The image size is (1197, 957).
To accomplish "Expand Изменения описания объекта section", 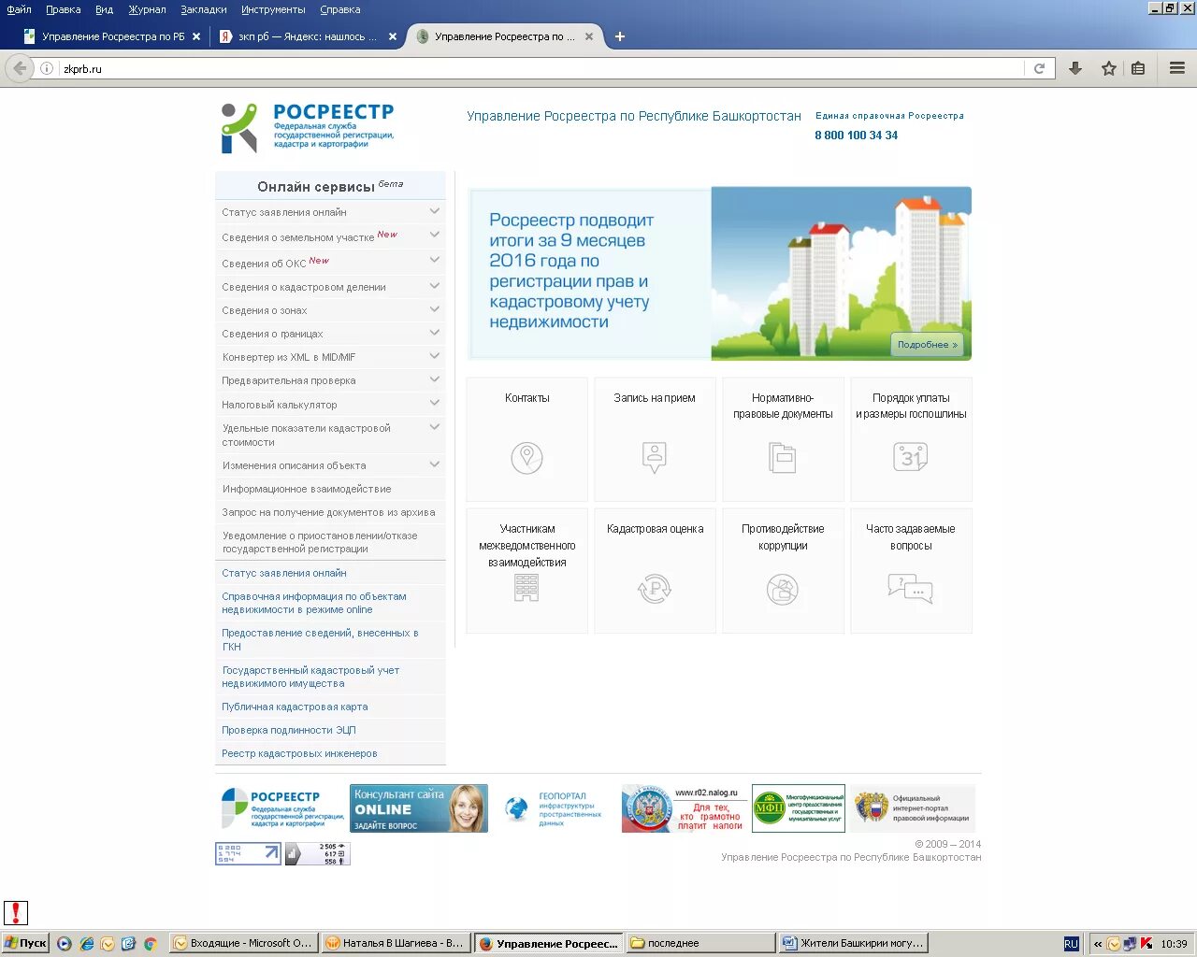I will click(434, 464).
